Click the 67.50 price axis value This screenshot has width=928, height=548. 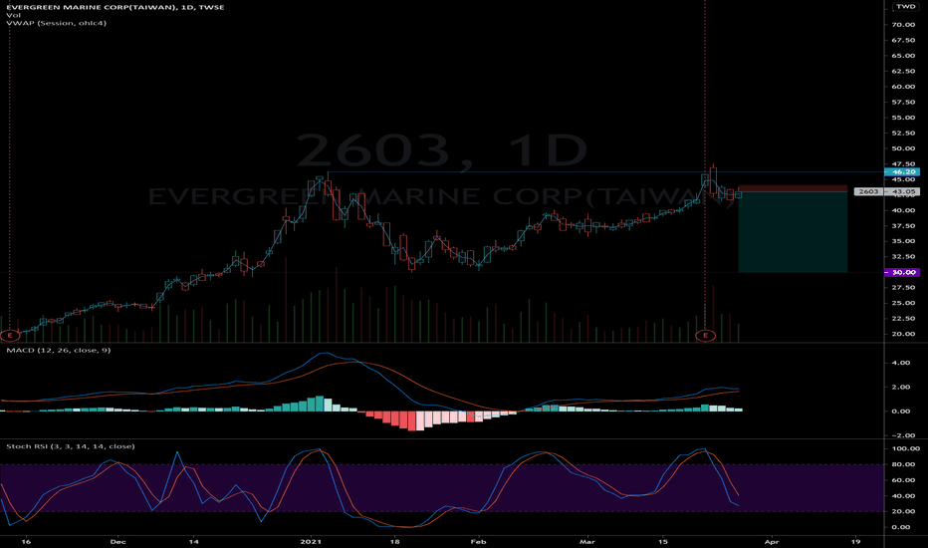click(904, 40)
